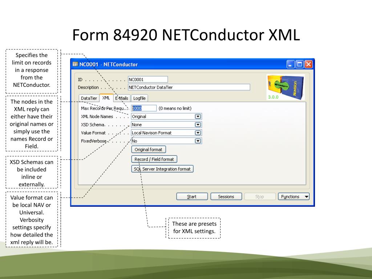Minimize the NC0001 NETConductor window

tap(290, 64)
